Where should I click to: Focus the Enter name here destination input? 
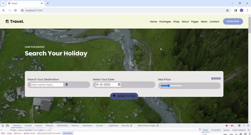[x=47, y=85]
